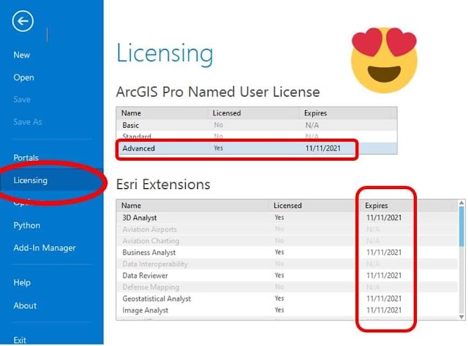
Task: Select the Advanced license row
Action: [x=257, y=148]
